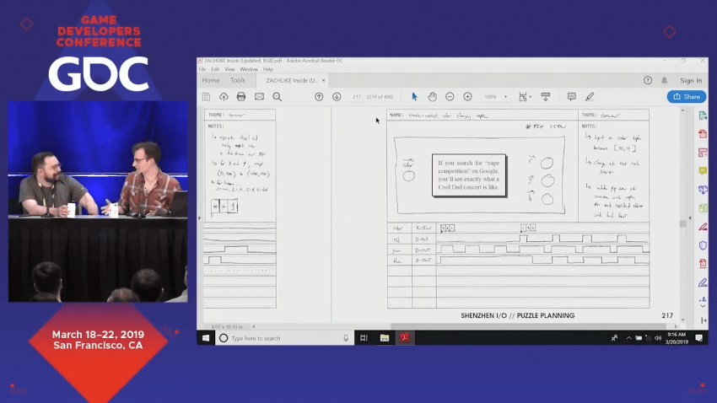Select the ZACHLIKE Inside document tab
The width and height of the screenshot is (717, 403).
tap(291, 80)
